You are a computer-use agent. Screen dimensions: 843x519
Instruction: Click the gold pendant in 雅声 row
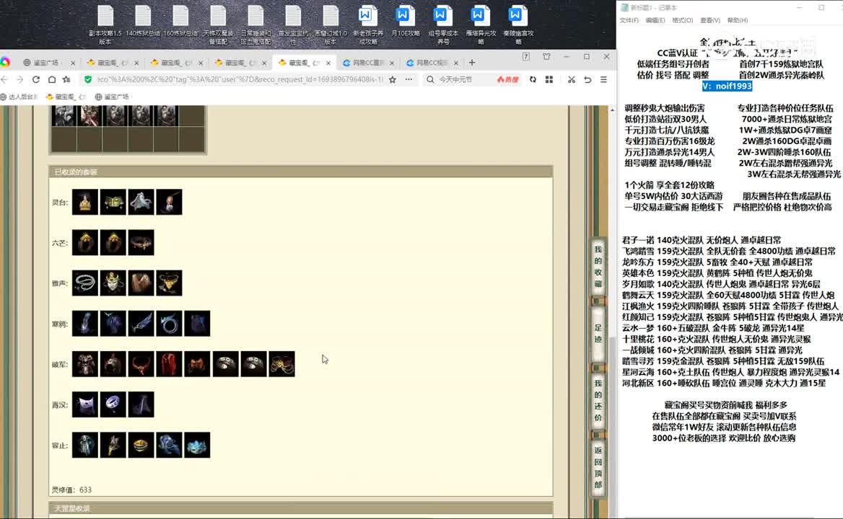coord(169,283)
